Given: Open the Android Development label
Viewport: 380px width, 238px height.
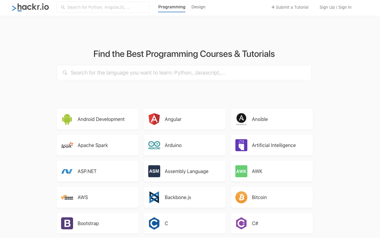Looking at the screenshot, I should point(101,119).
